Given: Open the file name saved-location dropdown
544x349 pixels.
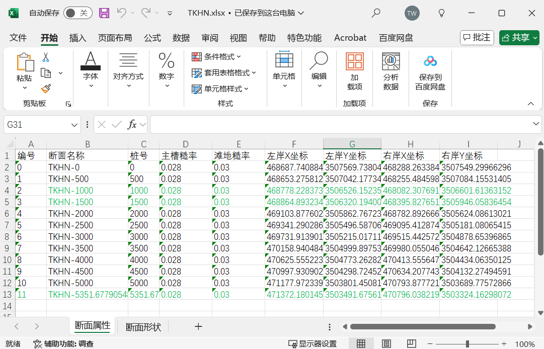Looking at the screenshot, I should pos(301,13).
